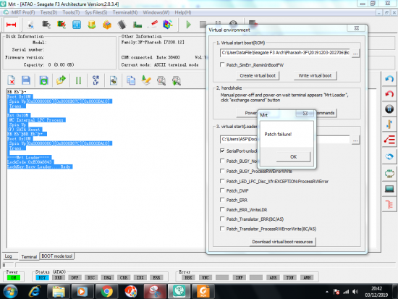The width and height of the screenshot is (398, 299).
Task: Open the Tests(D) menu
Action: [x=48, y=12]
